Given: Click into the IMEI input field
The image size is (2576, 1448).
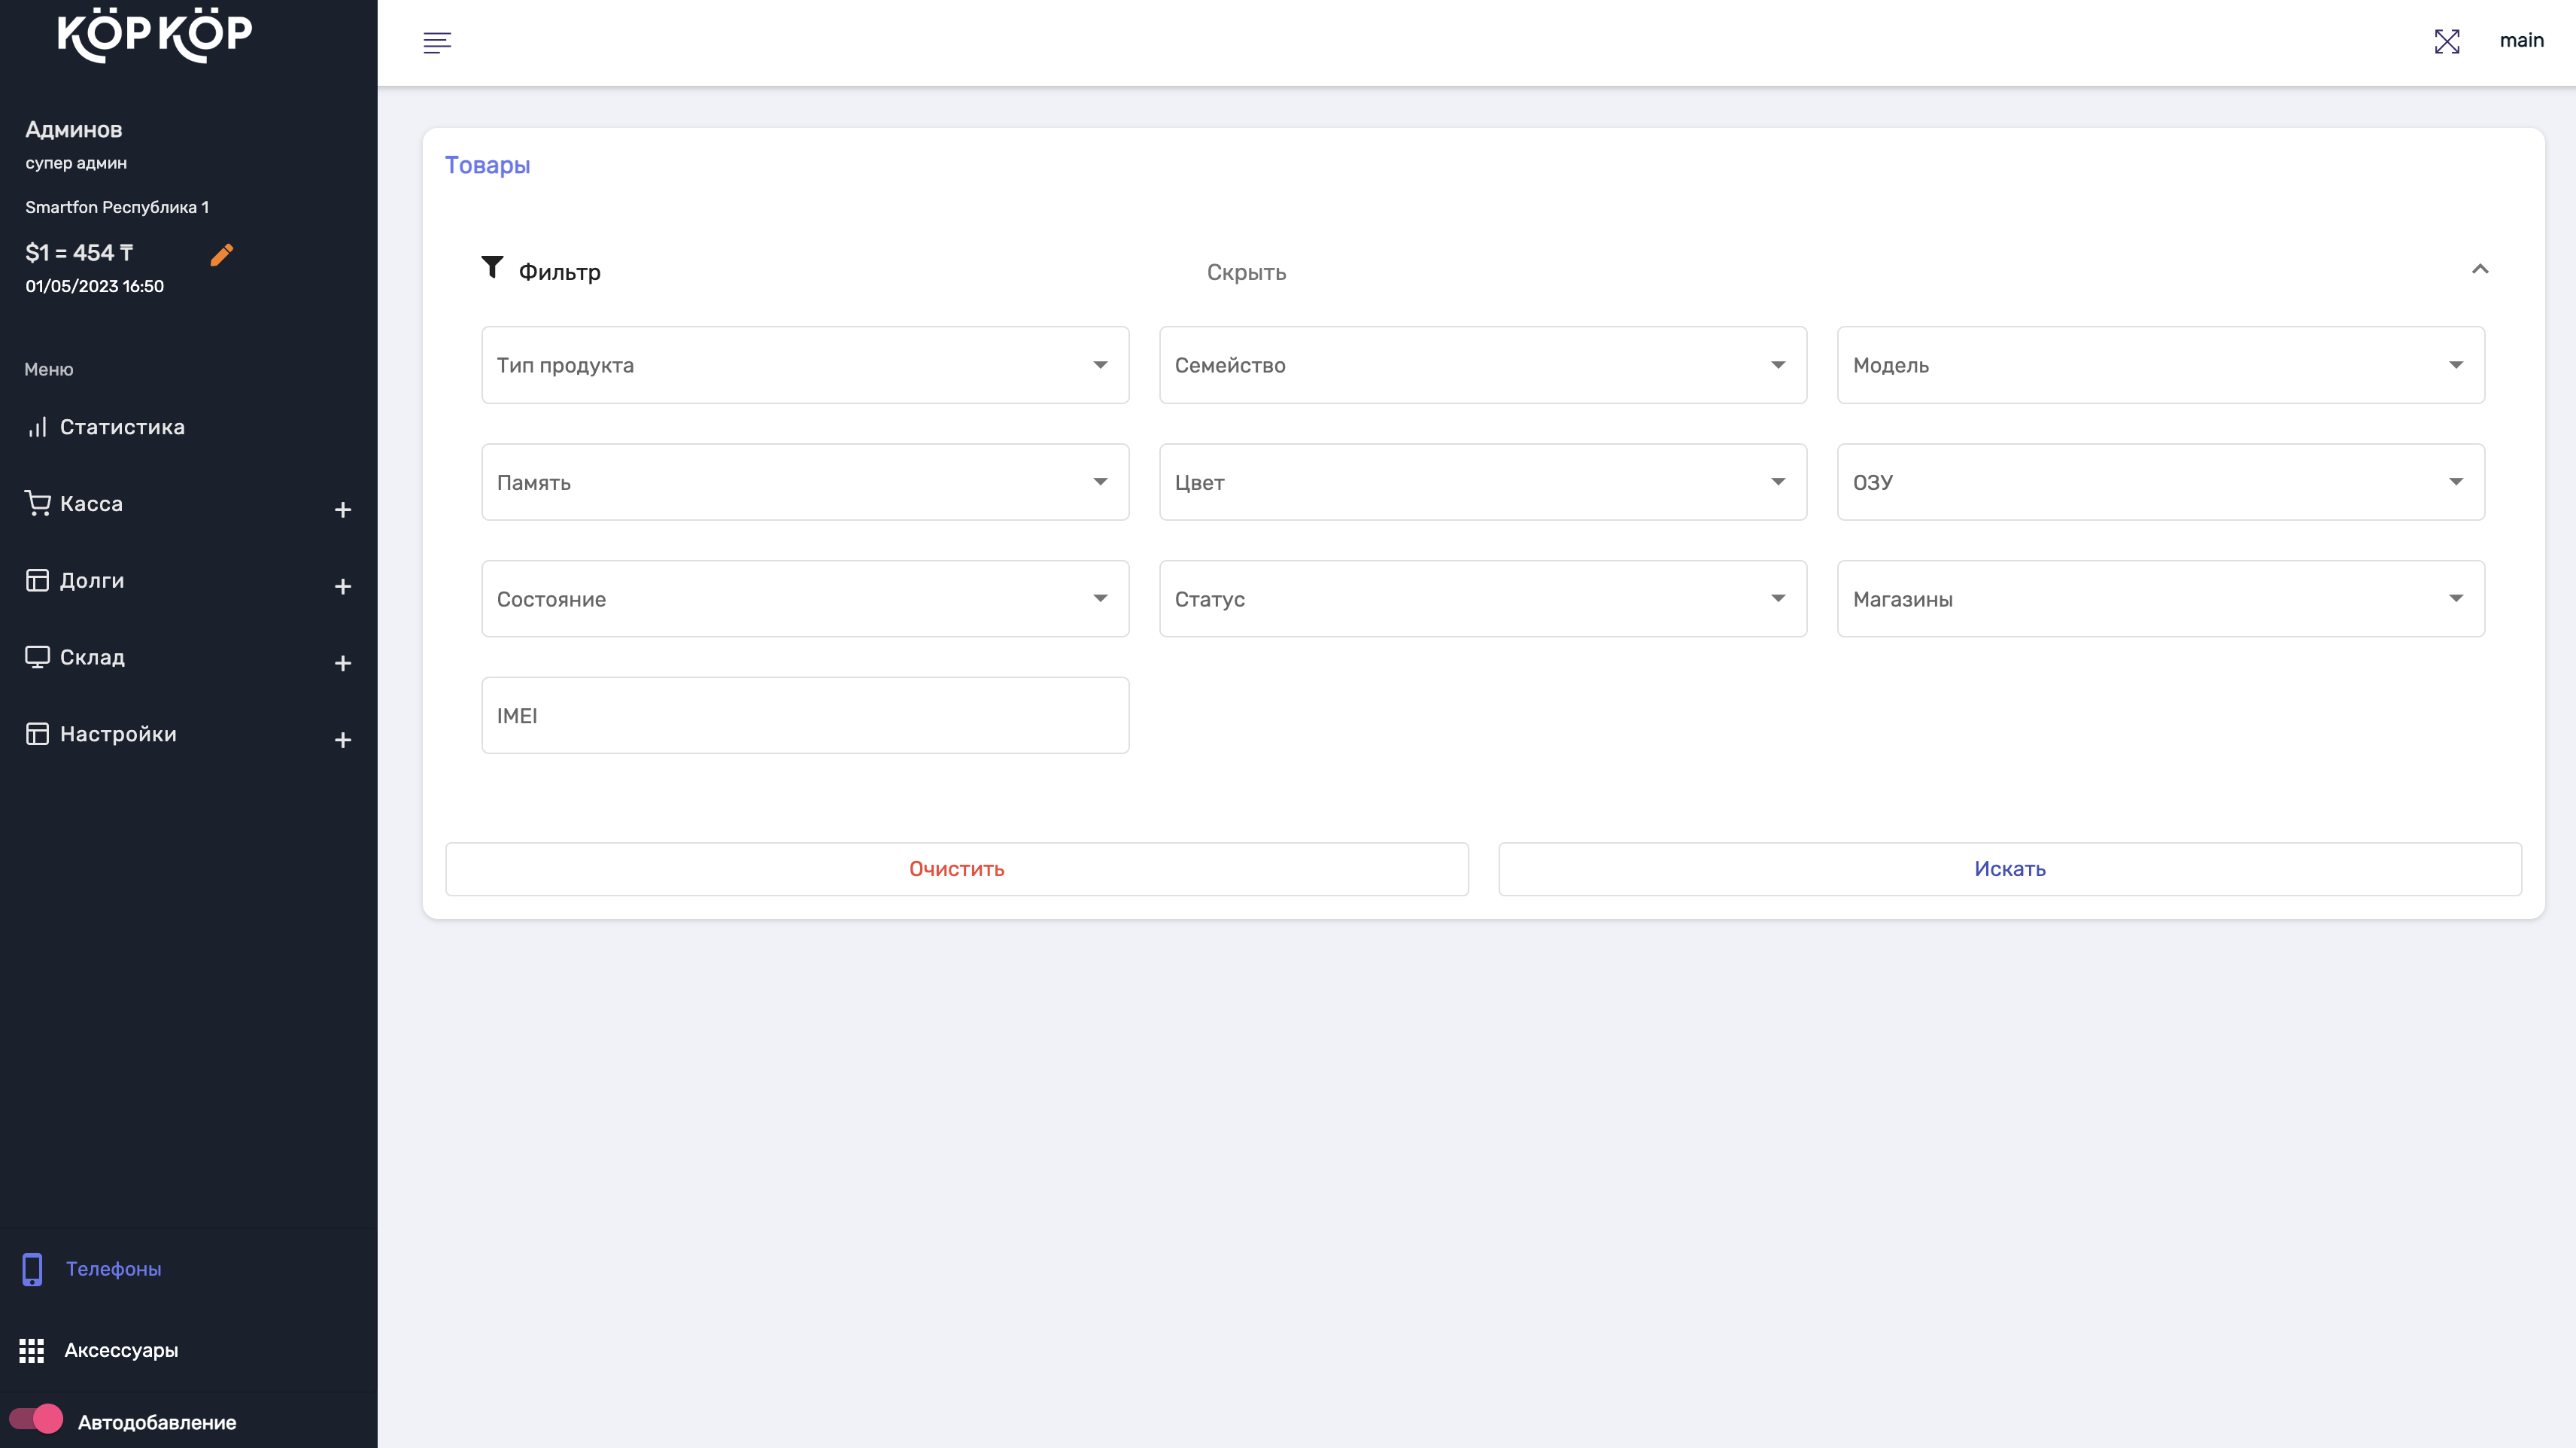Looking at the screenshot, I should click(x=805, y=716).
